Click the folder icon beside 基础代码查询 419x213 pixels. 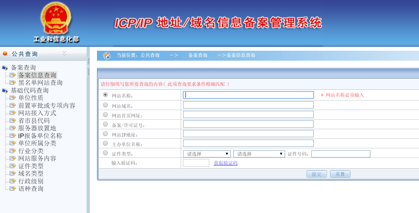(5, 91)
